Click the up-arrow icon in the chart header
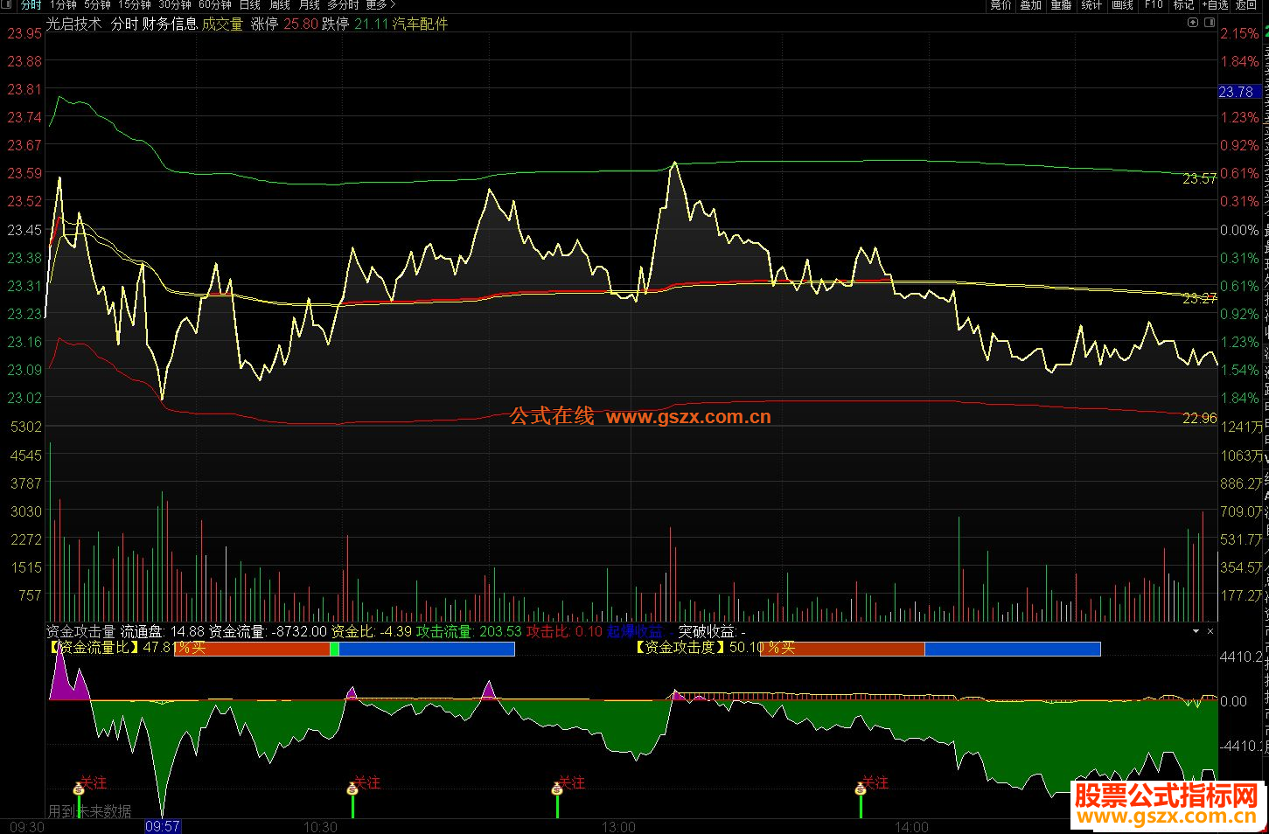This screenshot has width=1269, height=834. (1193, 24)
